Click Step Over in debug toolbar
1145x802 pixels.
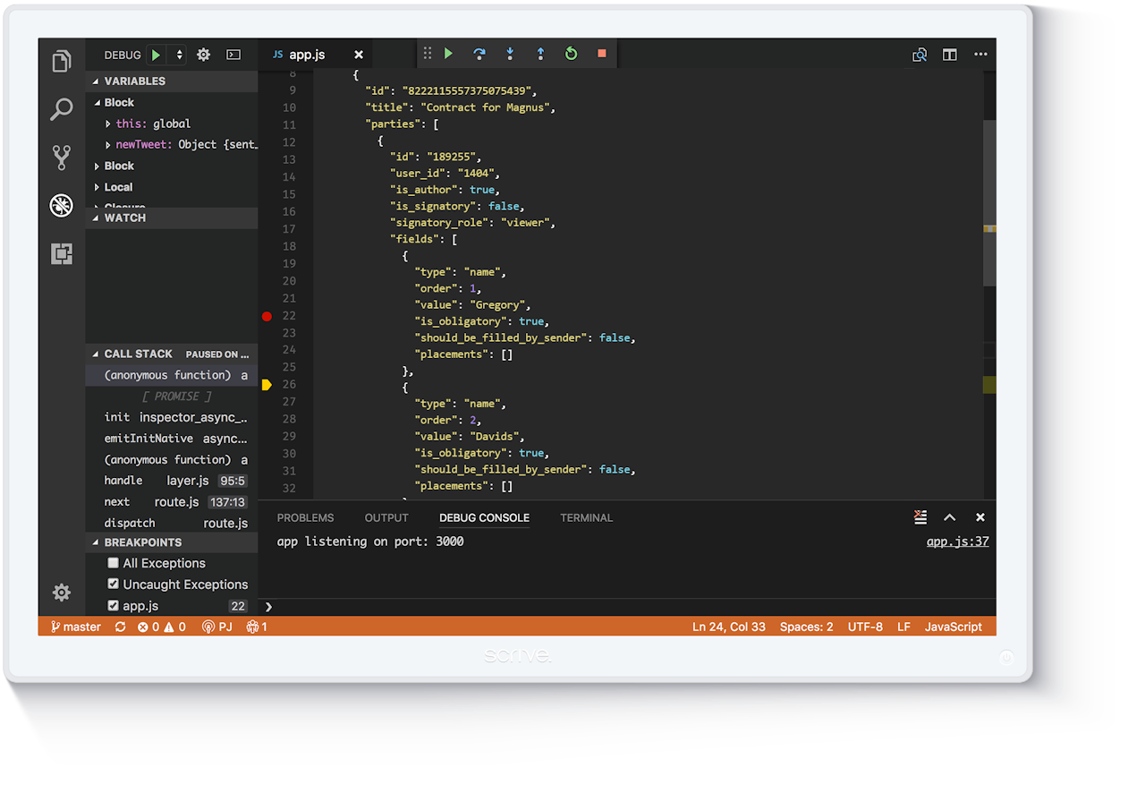click(x=479, y=54)
